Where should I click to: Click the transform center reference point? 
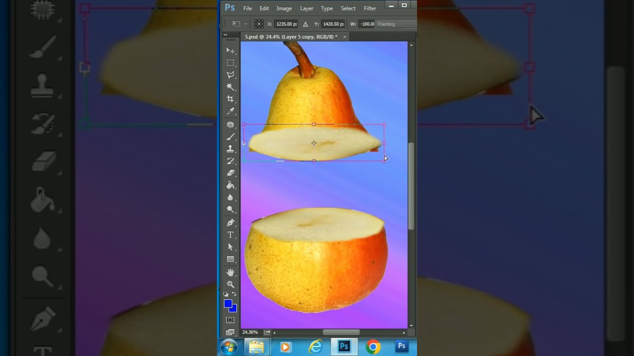click(x=314, y=143)
